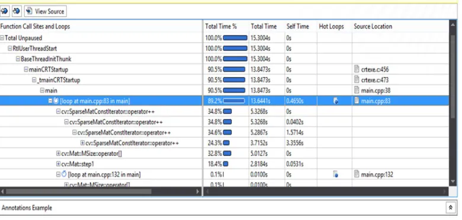This screenshot has width=462, height=220.
Task: Click hot loop icon in main.cpp:132 row
Action: [x=336, y=174]
